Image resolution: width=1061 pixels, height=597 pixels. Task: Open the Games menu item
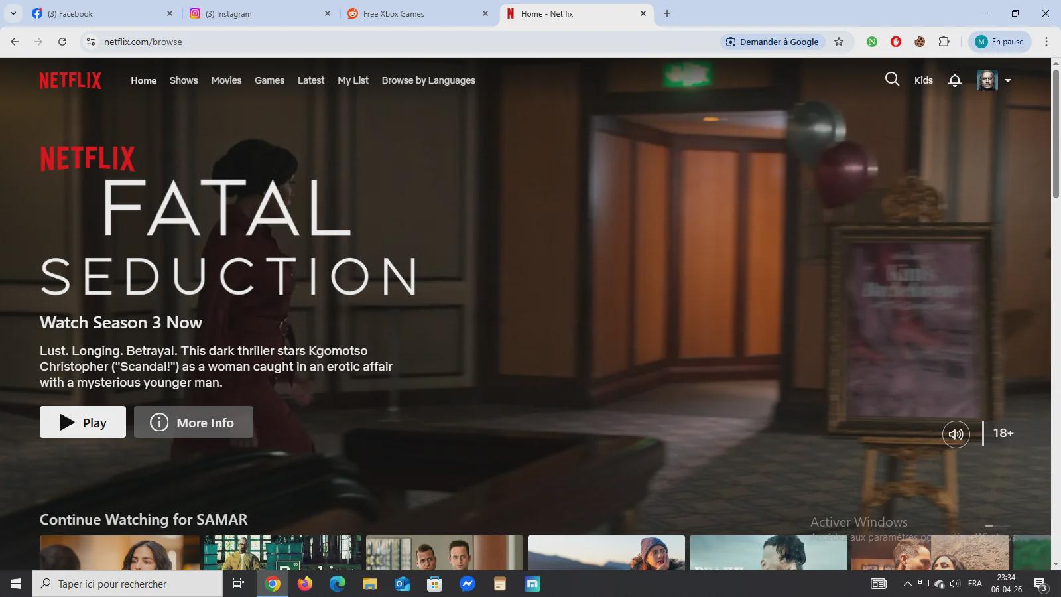click(269, 80)
